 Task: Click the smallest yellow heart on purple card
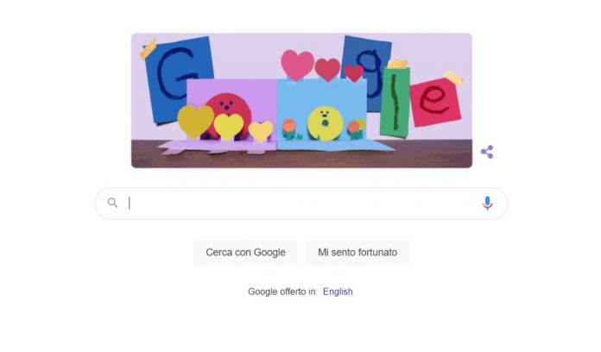point(261,131)
